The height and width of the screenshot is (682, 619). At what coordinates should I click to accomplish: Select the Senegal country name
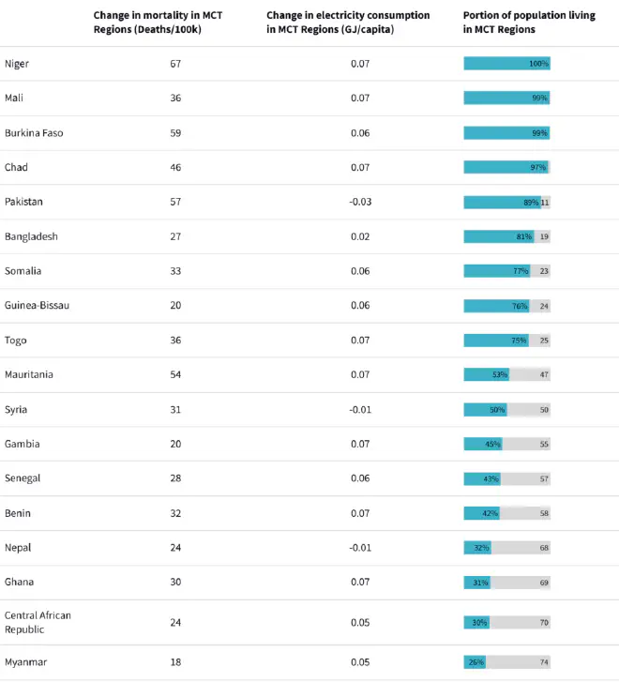pos(23,478)
